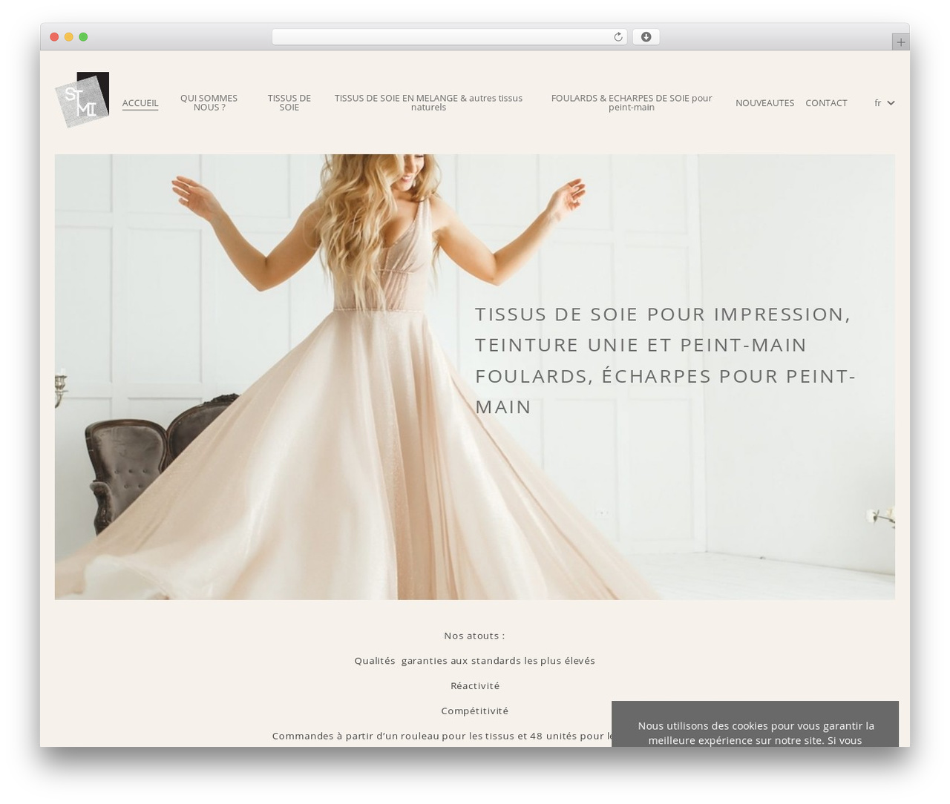Reload the page with the refresh icon
Viewport: 950px width, 804px height.
pos(617,37)
